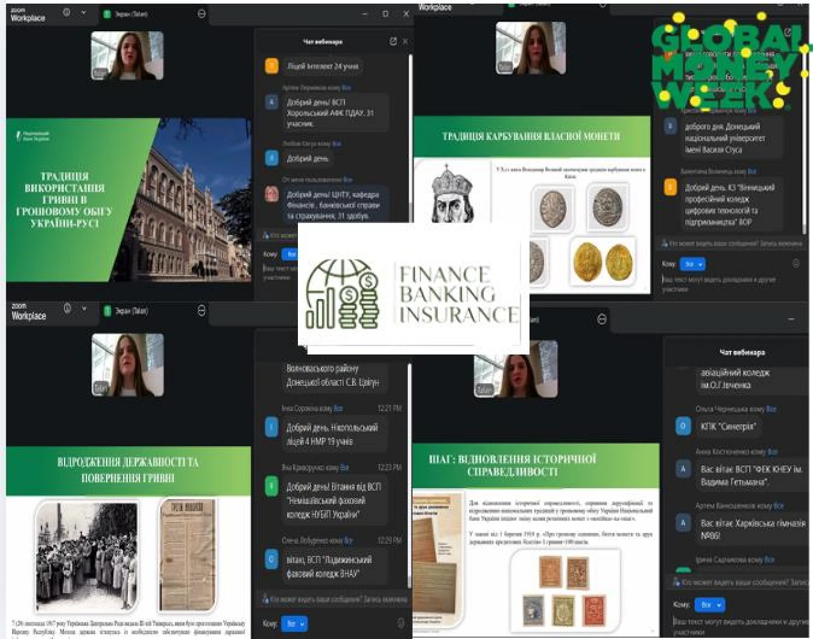Image resolution: width=813 pixels, height=639 pixels.
Task: Open 'Все' recipient dropdown below Вінницький коледж chat
Action: tap(692, 264)
